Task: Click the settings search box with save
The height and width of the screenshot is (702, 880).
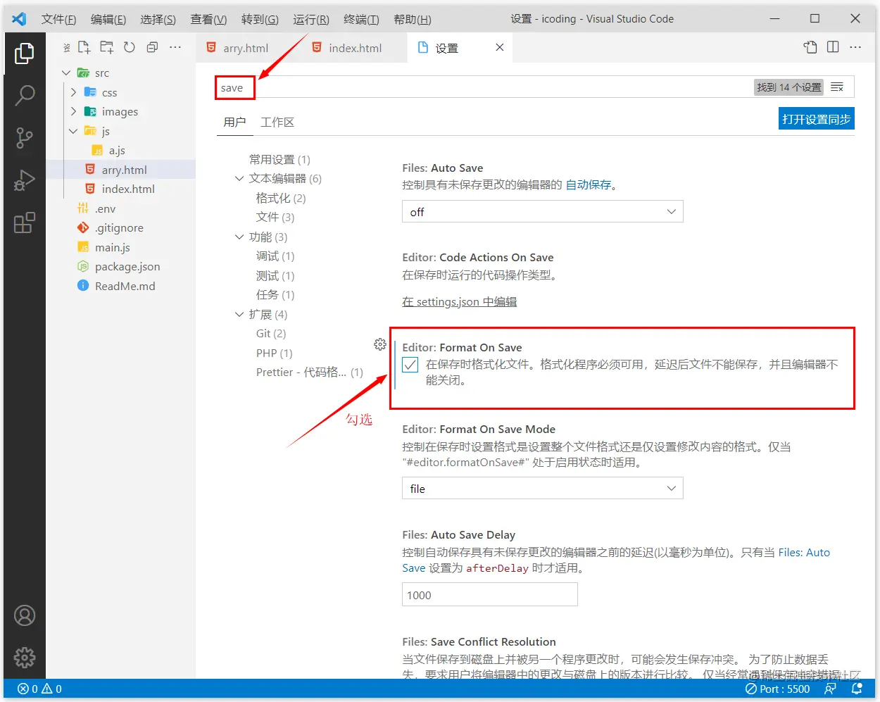Action: coord(483,87)
